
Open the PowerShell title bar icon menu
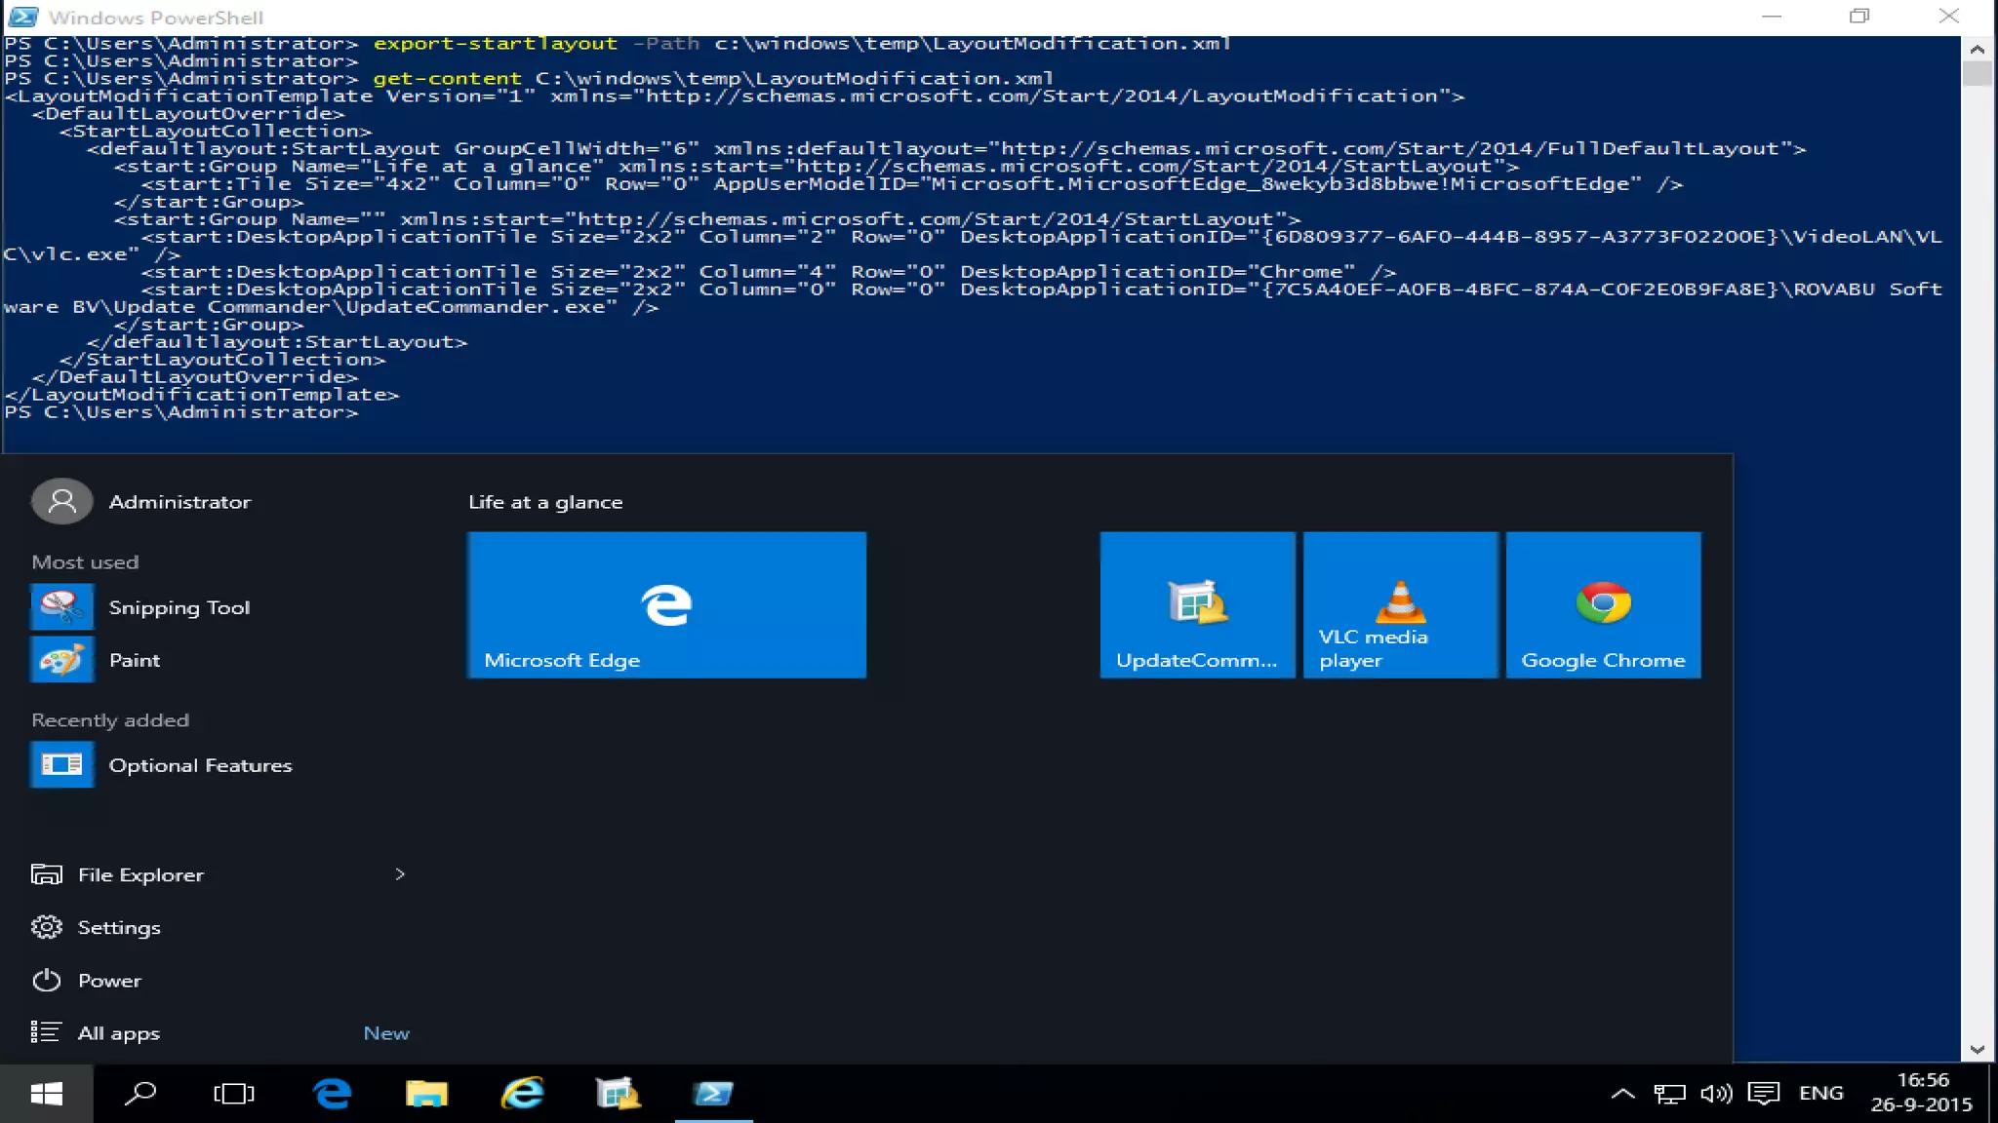tap(21, 18)
